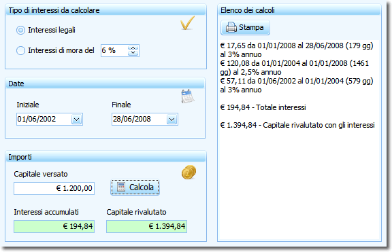Click the calculator icon on Calcola

[x=121, y=187]
